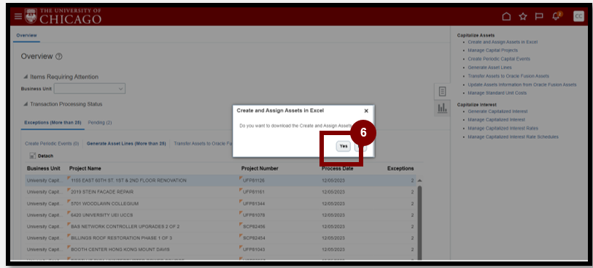The image size is (593, 268).
Task: Open Manage Capital Projects link
Action: point(493,50)
